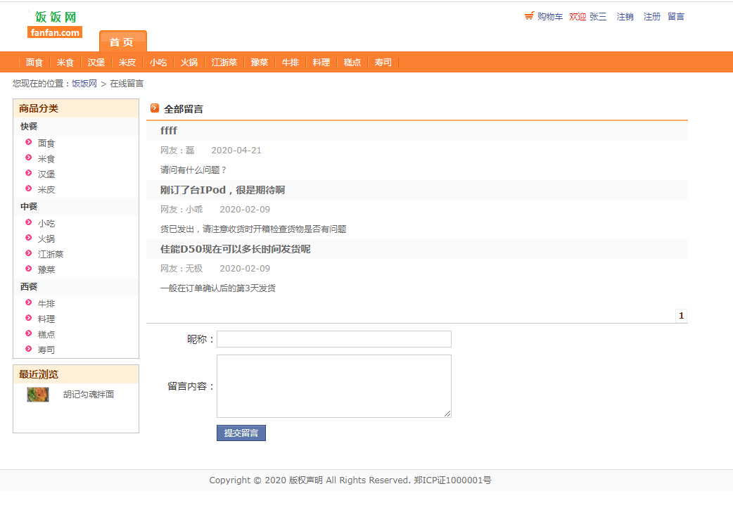This screenshot has height=510, width=733.
Task: Click the bullet icon beside sidebar 小吃
Action: pyautogui.click(x=29, y=222)
